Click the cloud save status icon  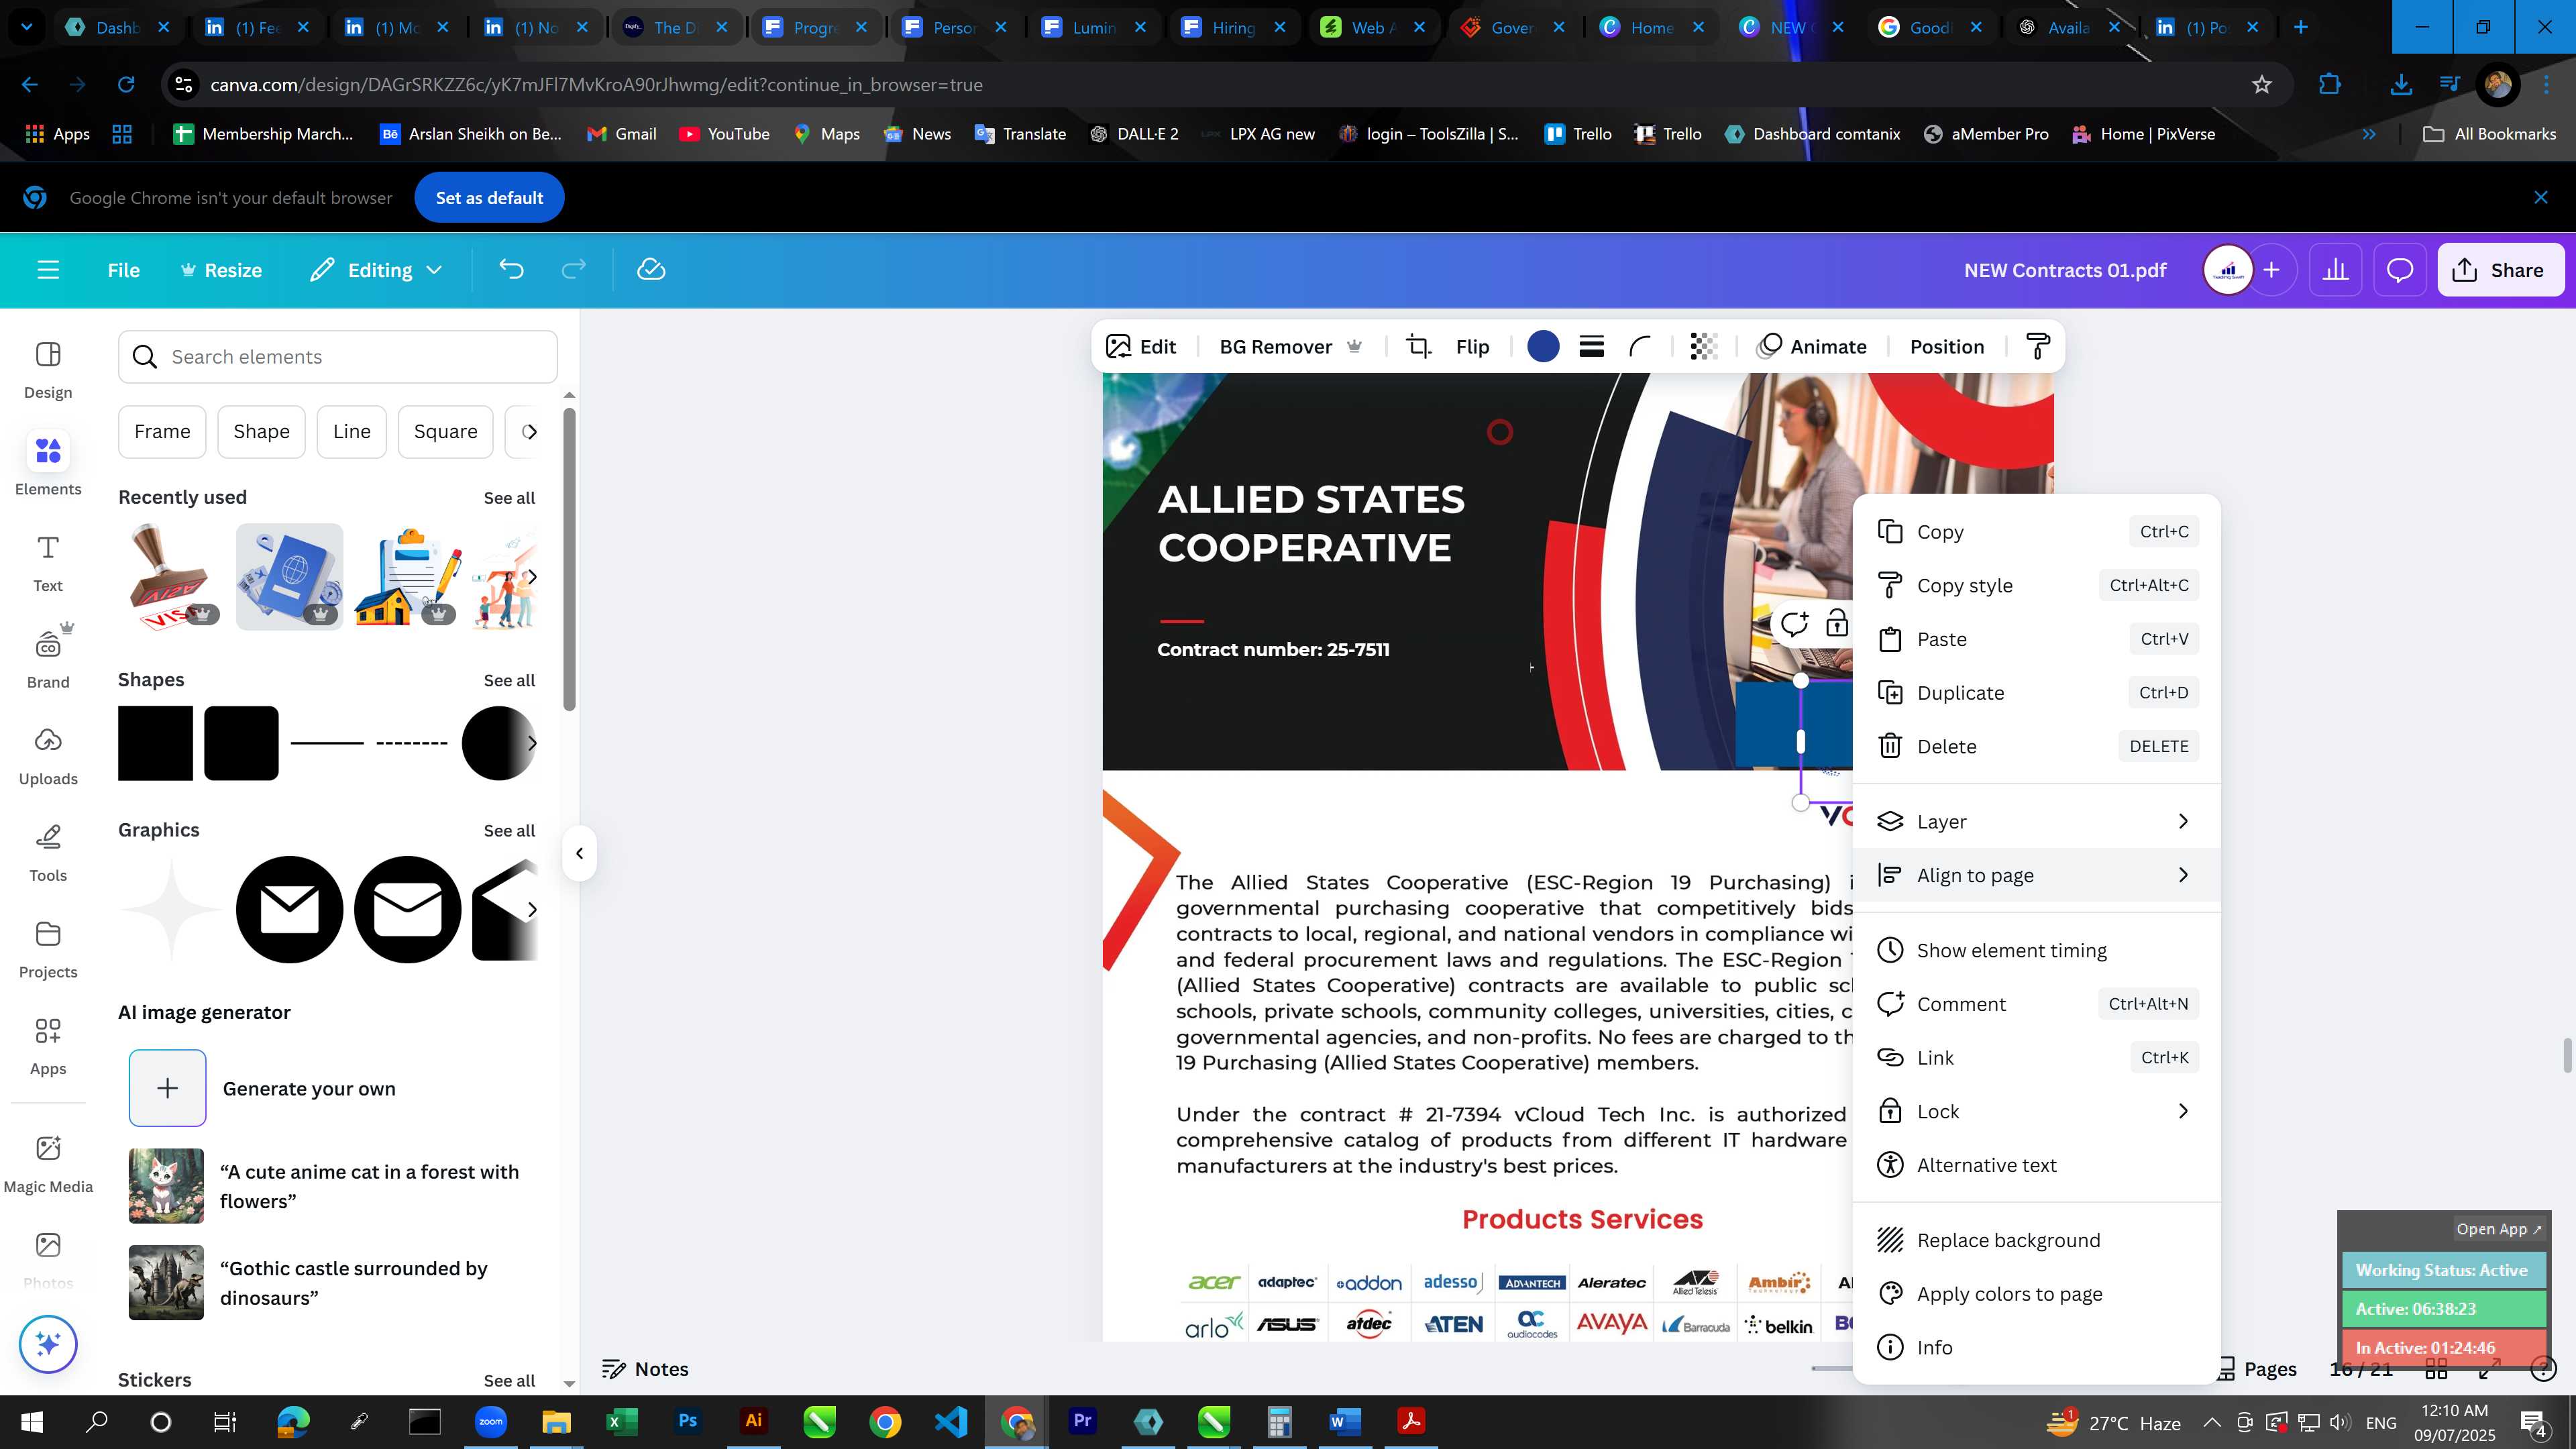651,270
